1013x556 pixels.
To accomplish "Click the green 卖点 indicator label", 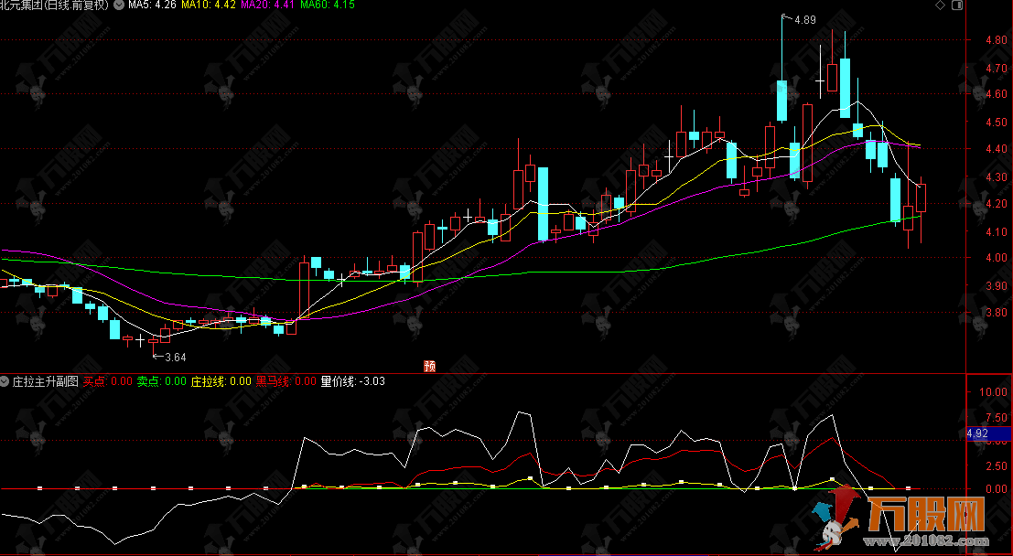I will pos(161,381).
